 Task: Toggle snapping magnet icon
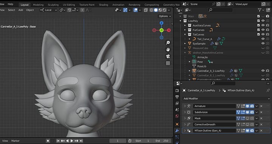click(69, 10)
